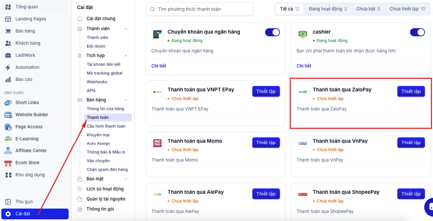Image resolution: width=433 pixels, height=221 pixels.
Task: Switch to the Đang hoạt động tab
Action: pyautogui.click(x=328, y=9)
